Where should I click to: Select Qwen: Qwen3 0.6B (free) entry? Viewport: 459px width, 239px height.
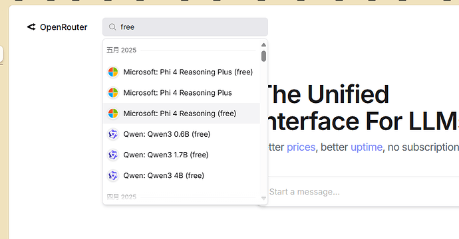point(182,134)
